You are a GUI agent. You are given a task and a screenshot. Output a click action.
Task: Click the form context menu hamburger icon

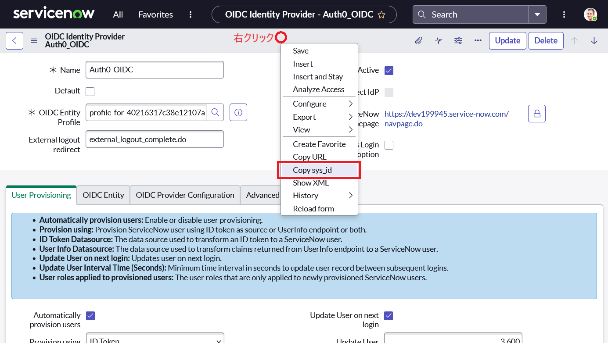tap(34, 40)
